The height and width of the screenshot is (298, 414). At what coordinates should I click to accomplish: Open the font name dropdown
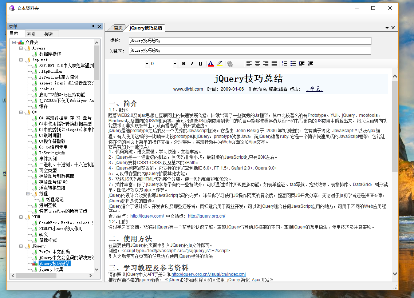[x=147, y=64]
